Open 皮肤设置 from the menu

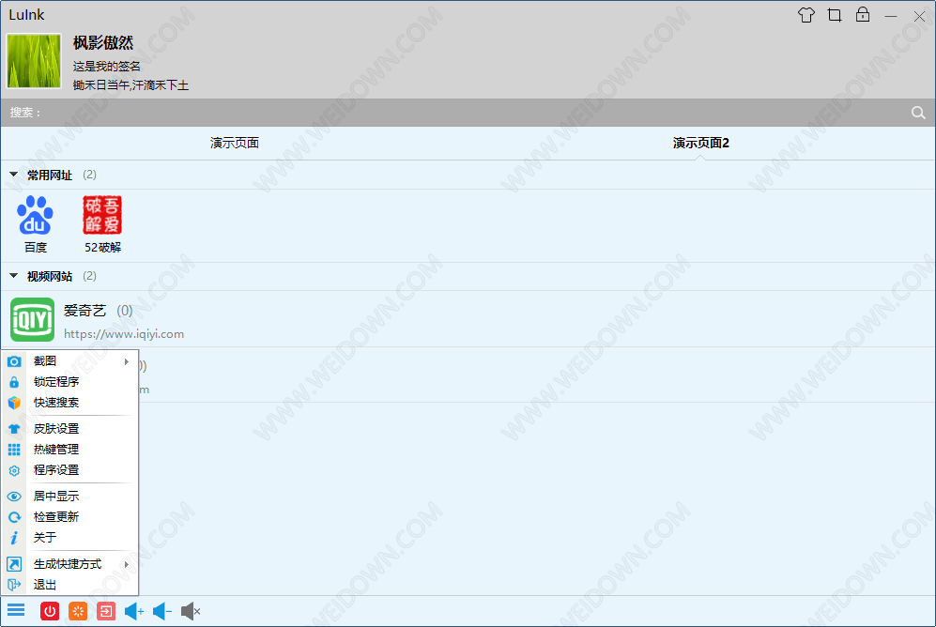(69, 429)
